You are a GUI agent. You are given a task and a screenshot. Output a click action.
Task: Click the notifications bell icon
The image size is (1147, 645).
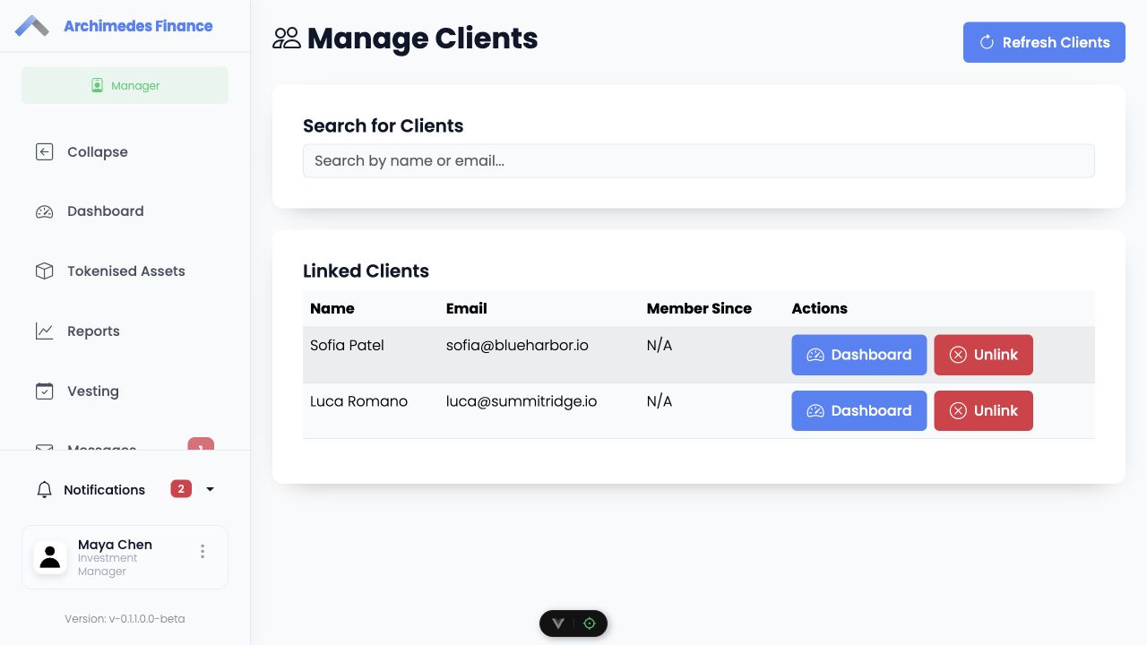click(44, 489)
